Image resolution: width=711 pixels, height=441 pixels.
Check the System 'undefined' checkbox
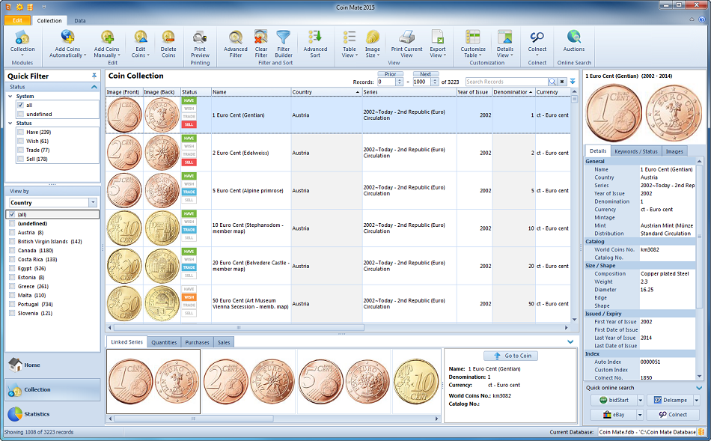click(20, 114)
